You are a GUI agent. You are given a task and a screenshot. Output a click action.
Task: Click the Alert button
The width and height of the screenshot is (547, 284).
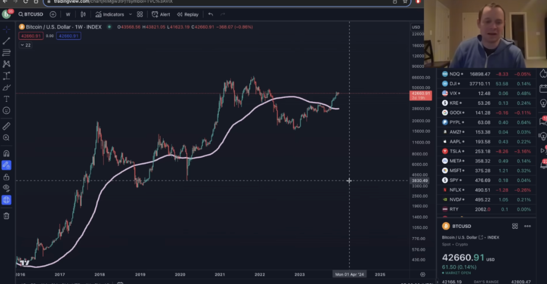pyautogui.click(x=161, y=14)
